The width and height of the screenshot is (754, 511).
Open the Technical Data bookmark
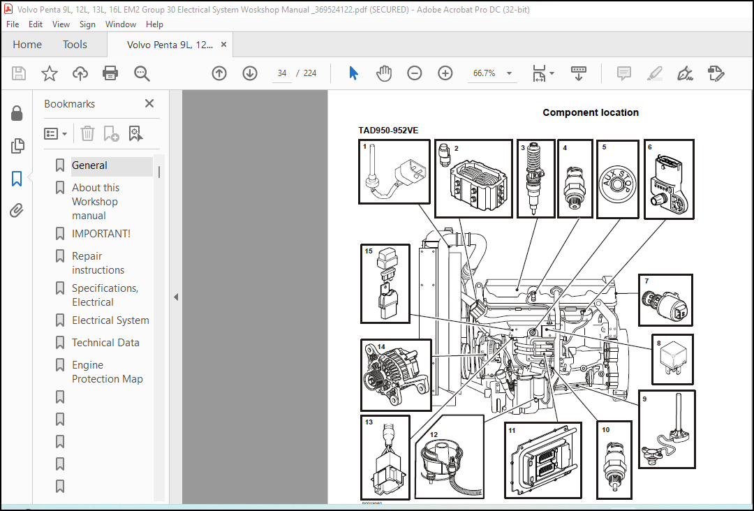[x=105, y=342]
